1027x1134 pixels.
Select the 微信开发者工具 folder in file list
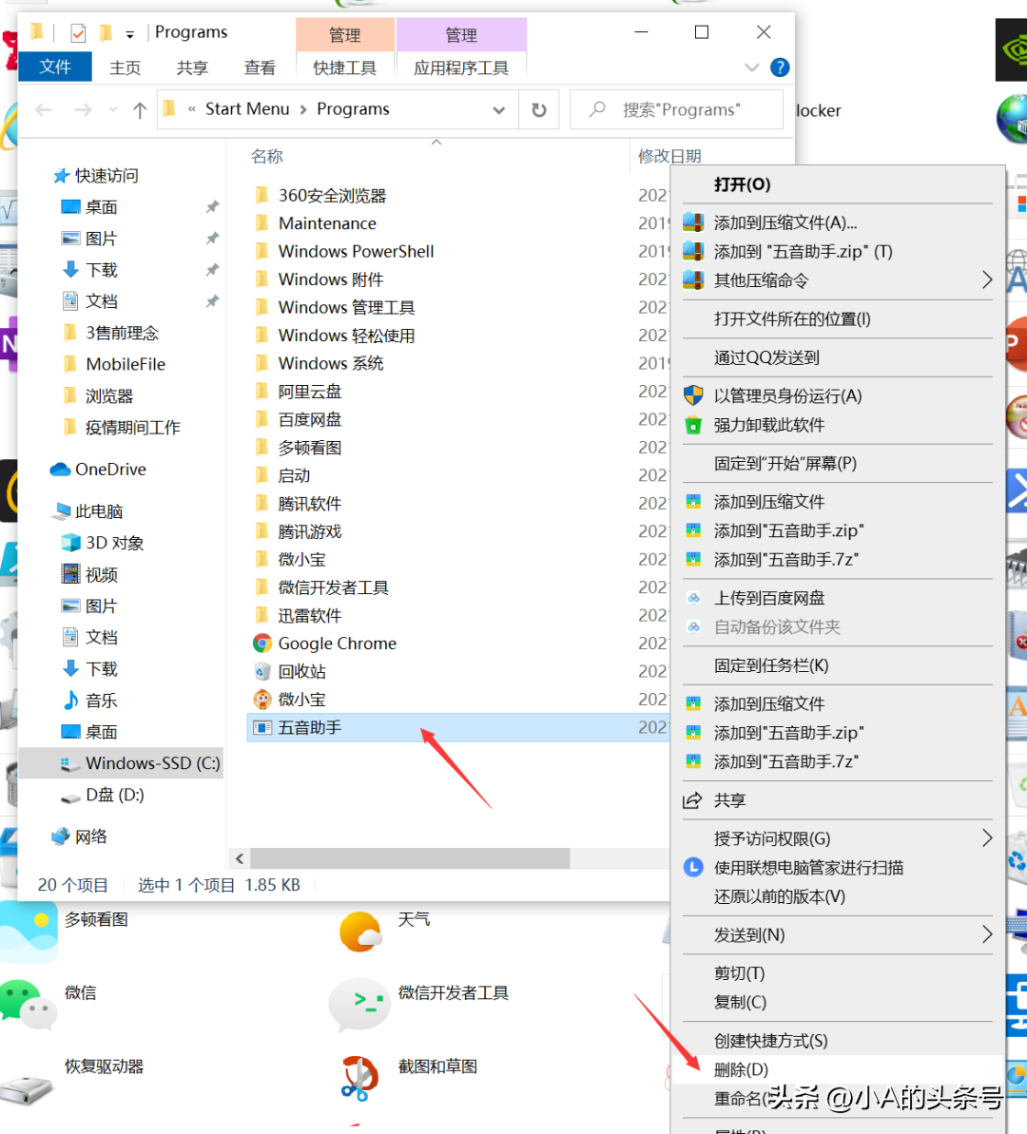click(334, 588)
